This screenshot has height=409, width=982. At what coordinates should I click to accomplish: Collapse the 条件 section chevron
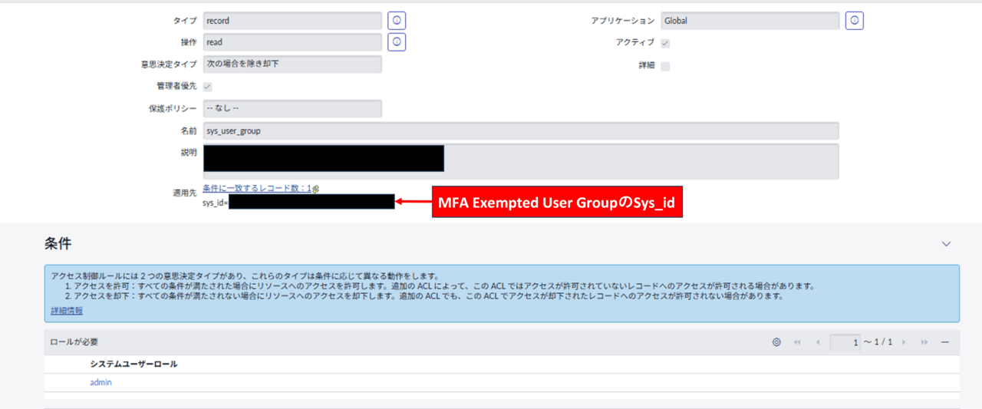946,244
